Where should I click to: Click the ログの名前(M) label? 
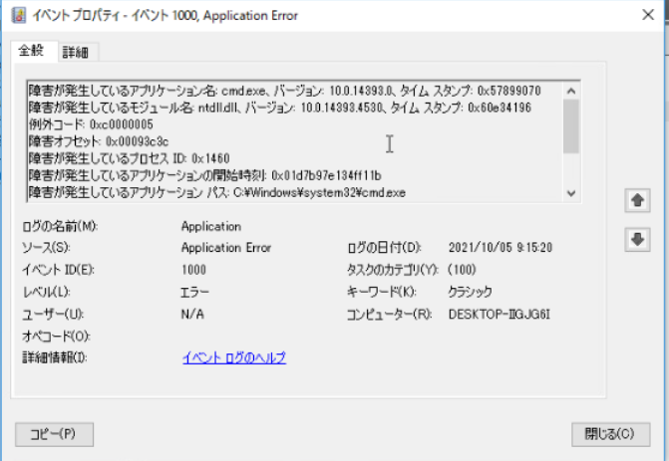point(60,226)
